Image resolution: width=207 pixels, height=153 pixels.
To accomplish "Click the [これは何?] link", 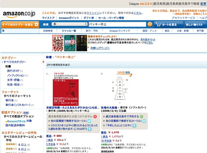I will (x=80, y=129).
